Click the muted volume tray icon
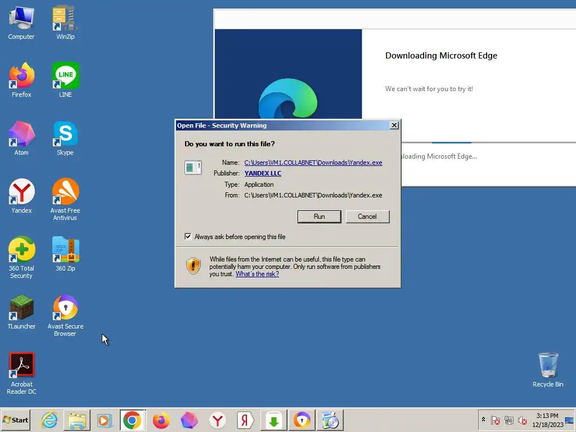 [x=522, y=420]
